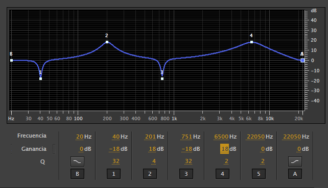This screenshot has height=188, width=328.
Task: Edit the -18 dB gain for band 1
Action: 114,149
